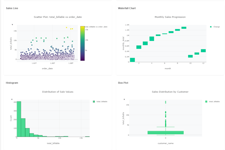This screenshot has height=150, width=225.
Task: Expand the histogram triangle menu
Action: 12,100
